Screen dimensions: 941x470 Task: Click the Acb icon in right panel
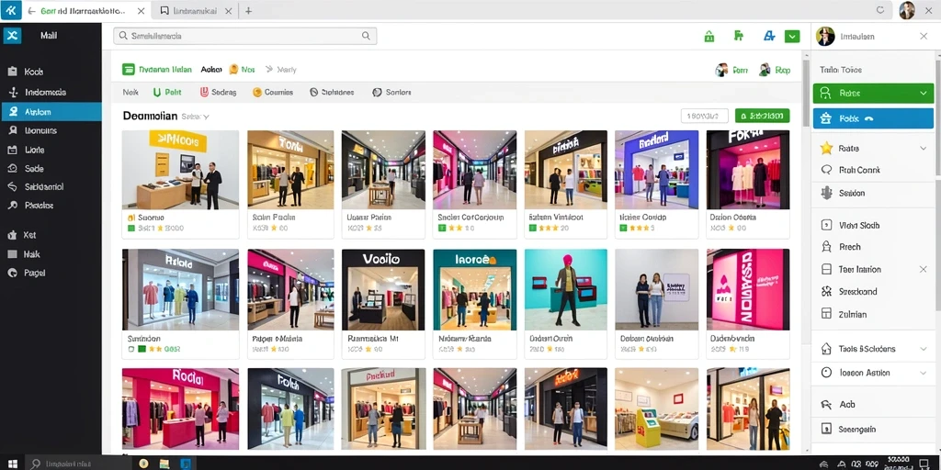point(826,405)
